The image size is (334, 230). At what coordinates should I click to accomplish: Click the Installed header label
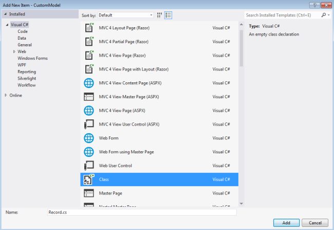17,14
